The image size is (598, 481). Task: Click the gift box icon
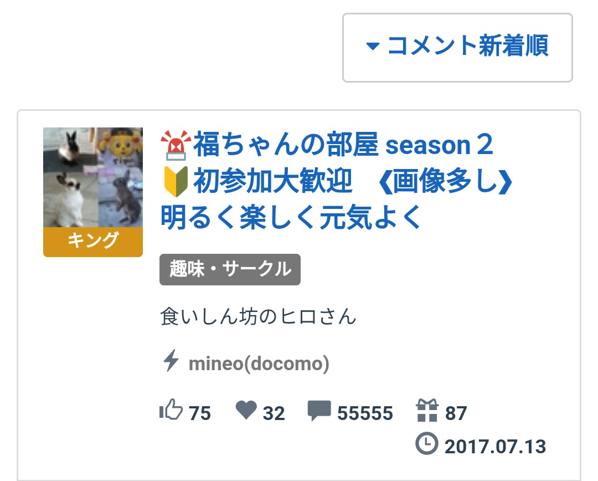coord(427,410)
